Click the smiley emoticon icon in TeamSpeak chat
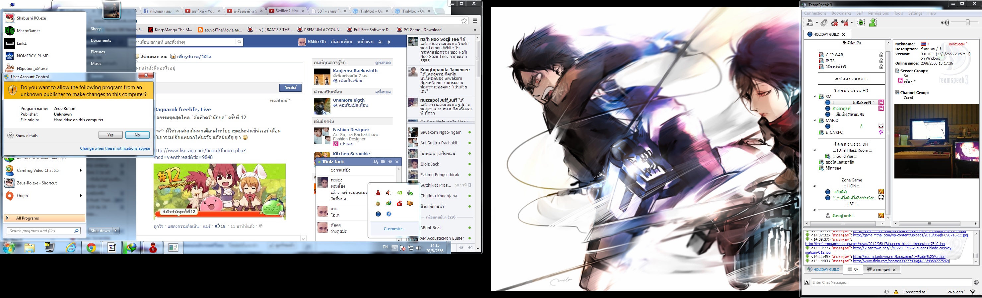The image size is (982, 298). (976, 282)
